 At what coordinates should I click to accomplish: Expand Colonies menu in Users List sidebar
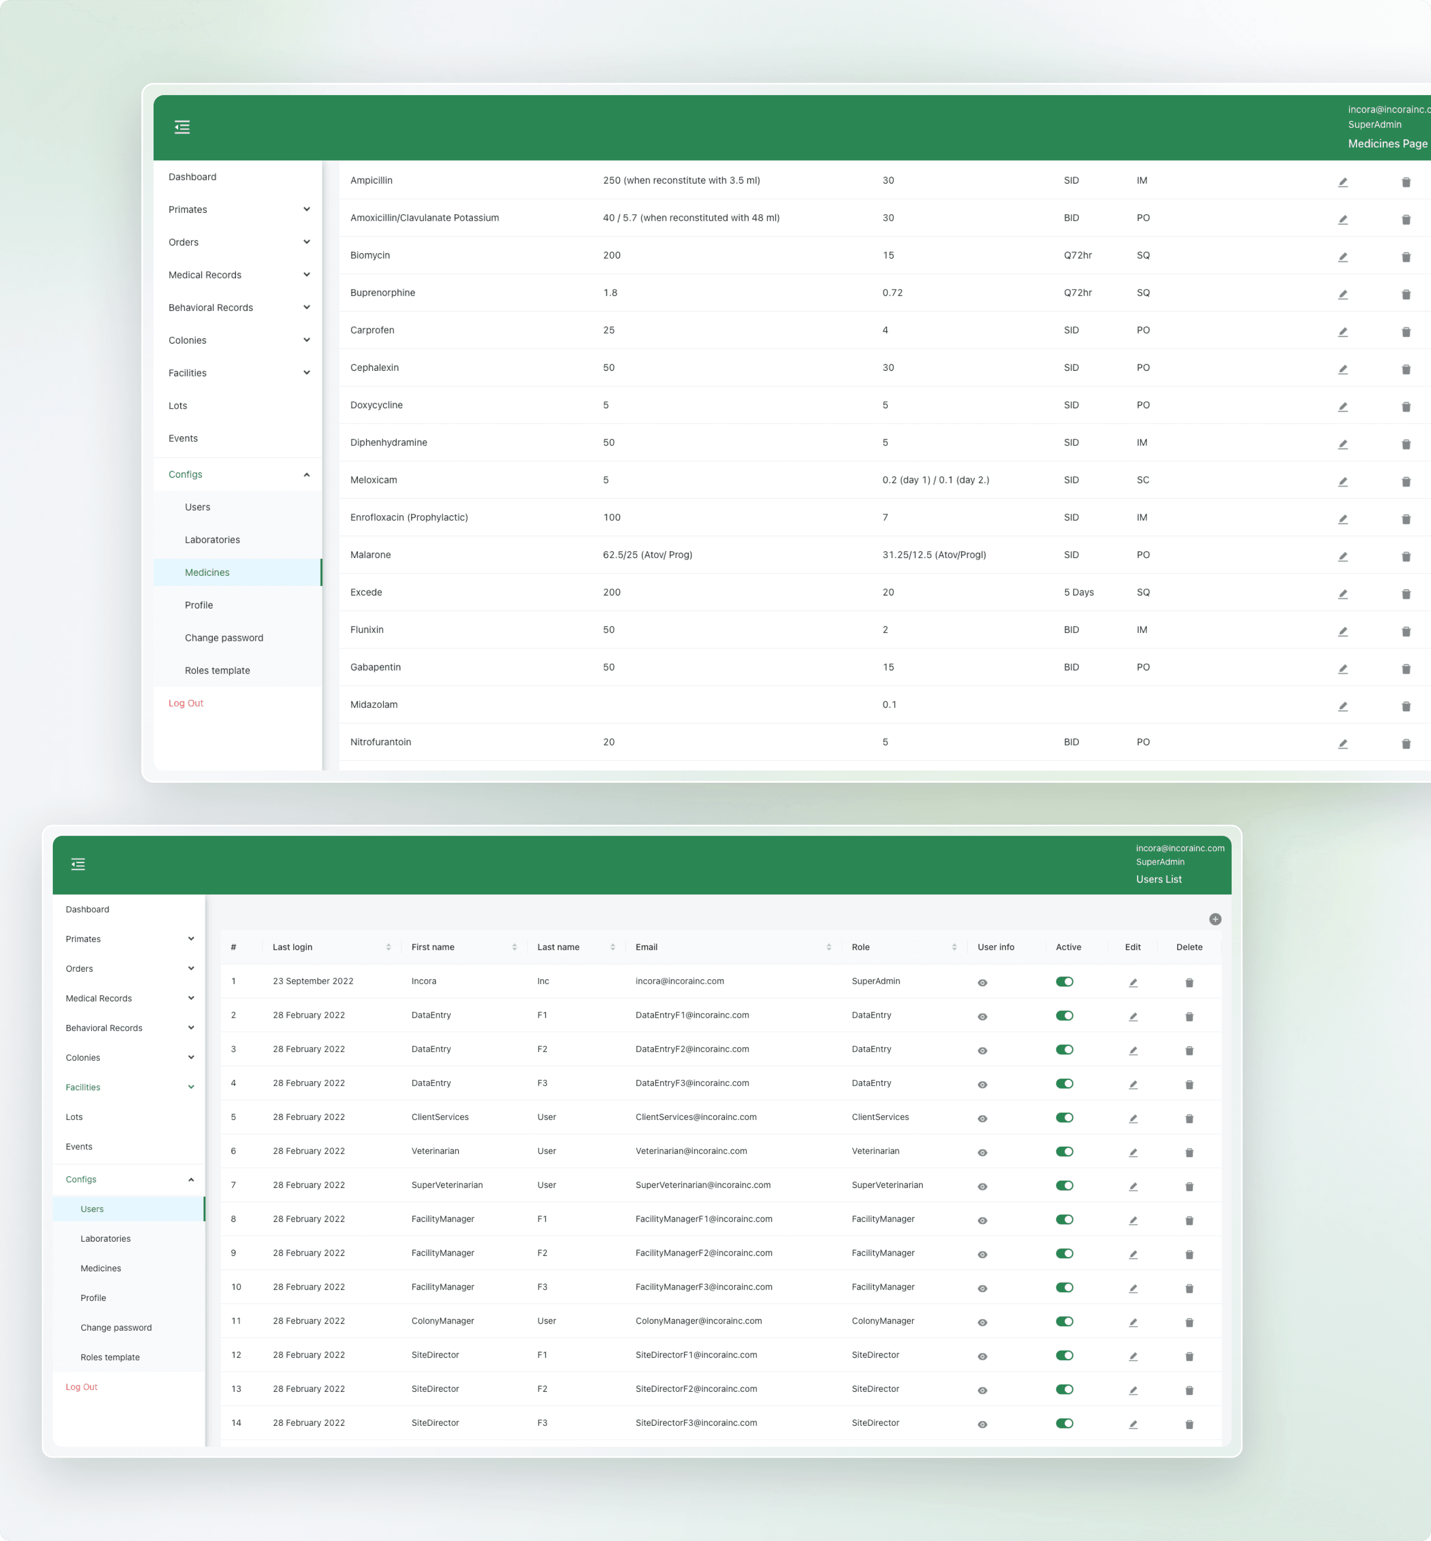click(129, 1058)
